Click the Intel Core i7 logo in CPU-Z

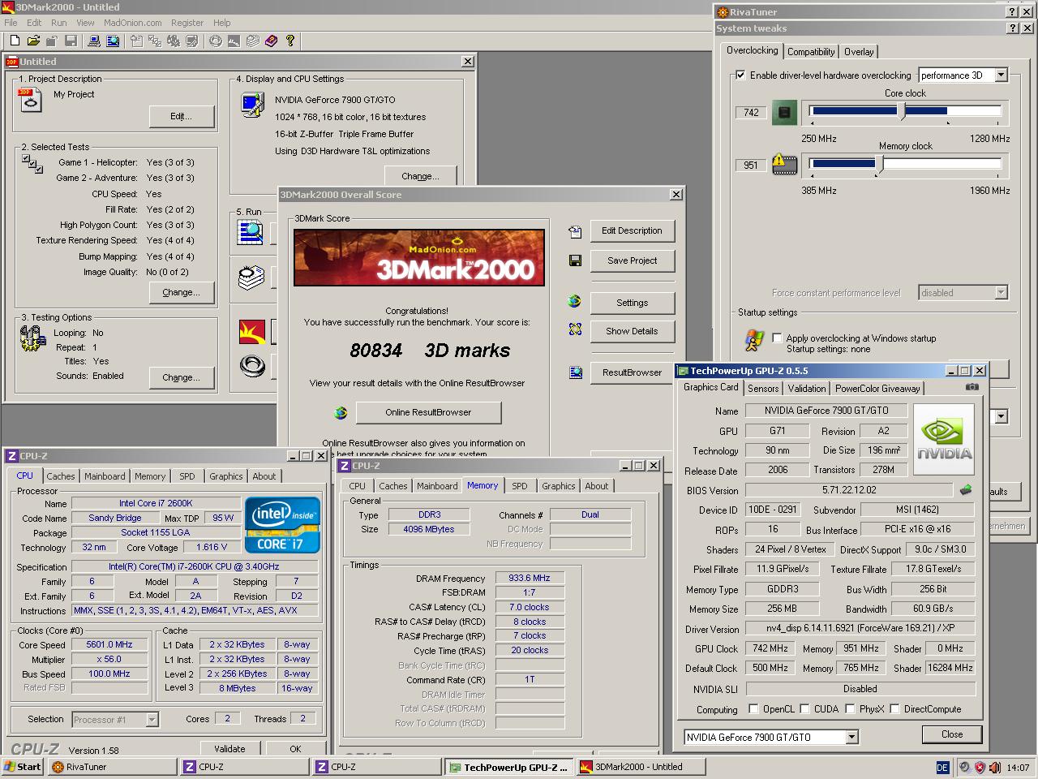(282, 525)
